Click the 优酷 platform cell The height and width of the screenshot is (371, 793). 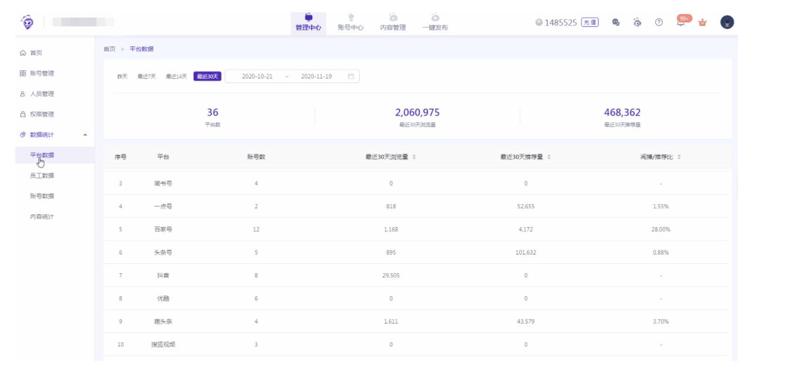(x=163, y=298)
